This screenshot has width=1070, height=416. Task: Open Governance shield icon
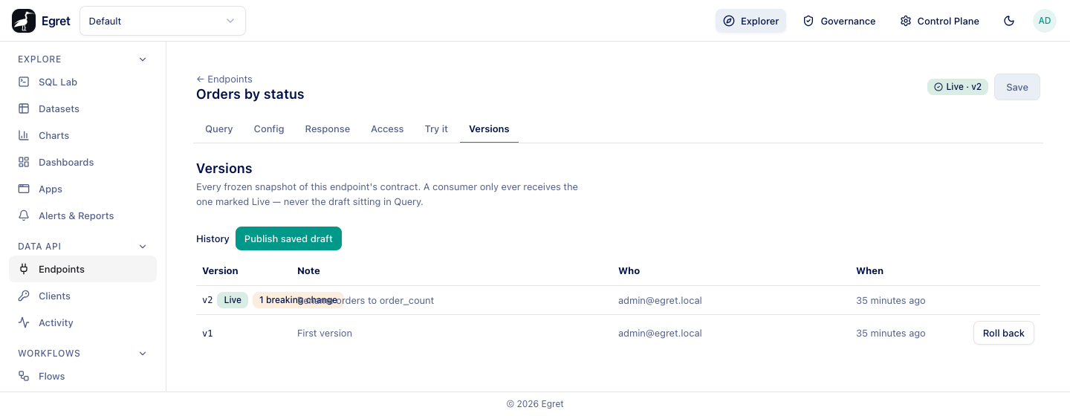click(x=808, y=21)
